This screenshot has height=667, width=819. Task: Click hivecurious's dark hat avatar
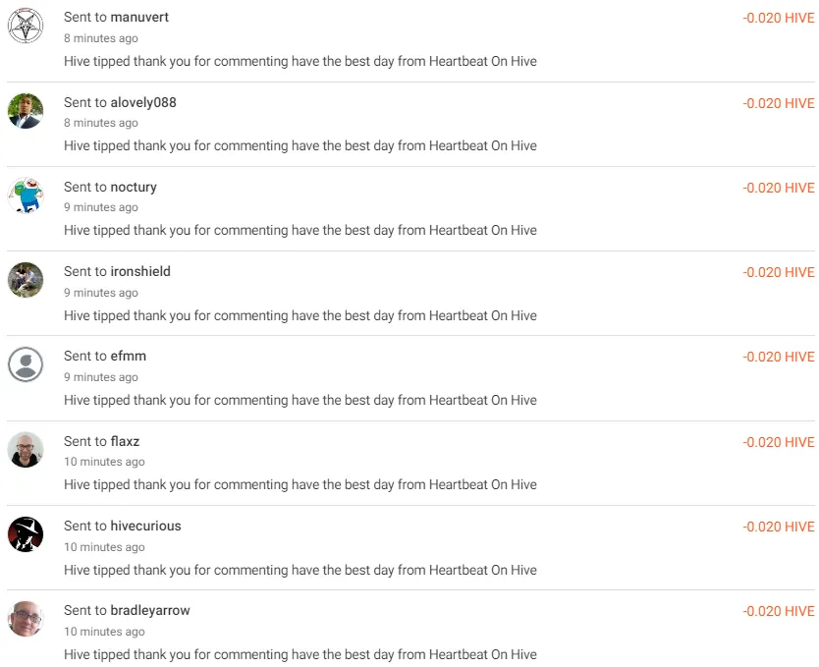[26, 534]
